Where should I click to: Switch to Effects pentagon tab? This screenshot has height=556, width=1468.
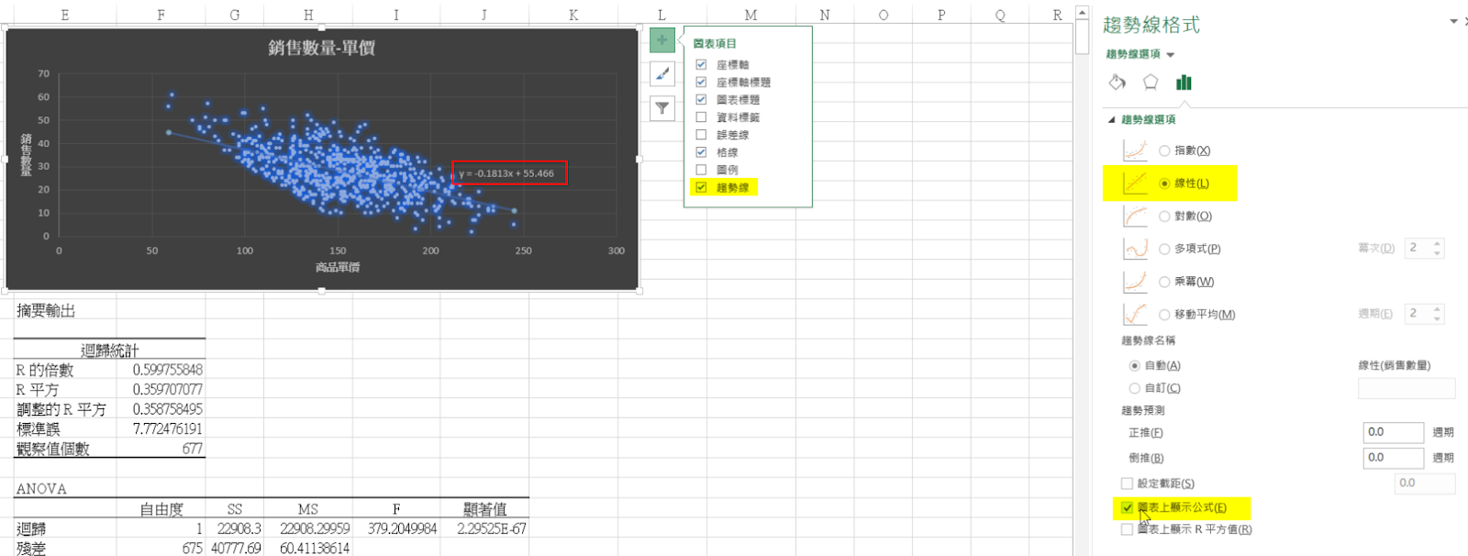pos(1151,83)
